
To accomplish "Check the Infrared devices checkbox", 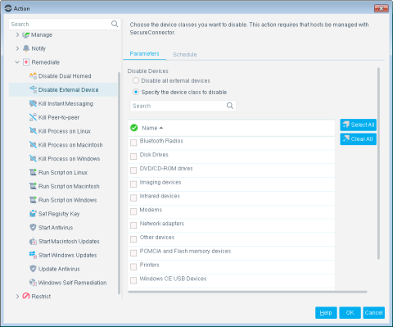I will click(x=133, y=198).
